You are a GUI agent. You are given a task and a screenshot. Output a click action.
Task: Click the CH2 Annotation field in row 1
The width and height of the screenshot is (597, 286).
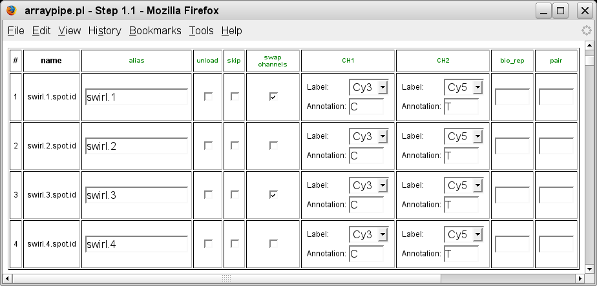461,107
